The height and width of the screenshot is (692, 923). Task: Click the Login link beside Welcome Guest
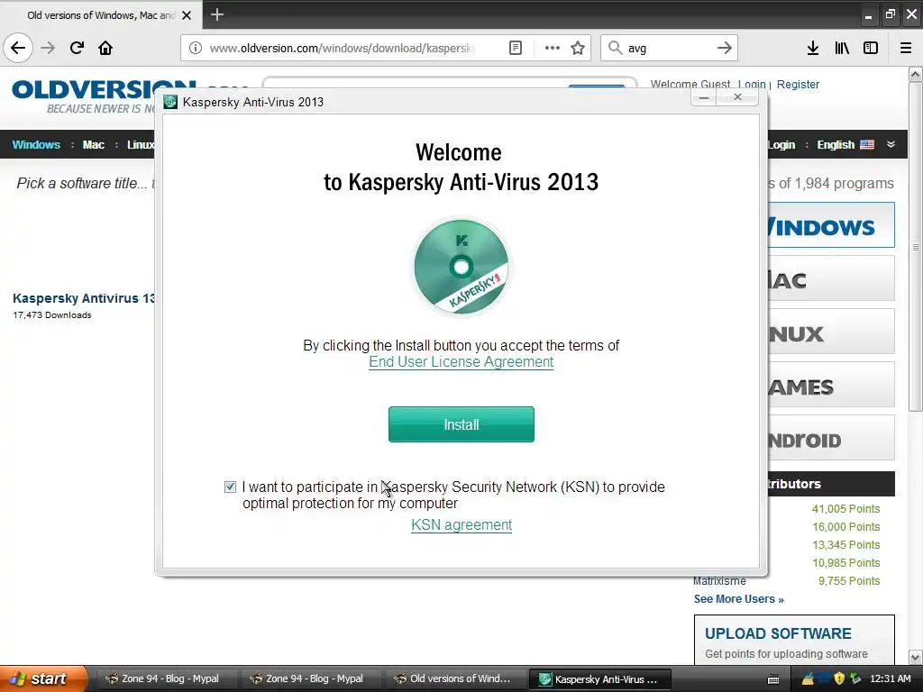click(x=752, y=84)
